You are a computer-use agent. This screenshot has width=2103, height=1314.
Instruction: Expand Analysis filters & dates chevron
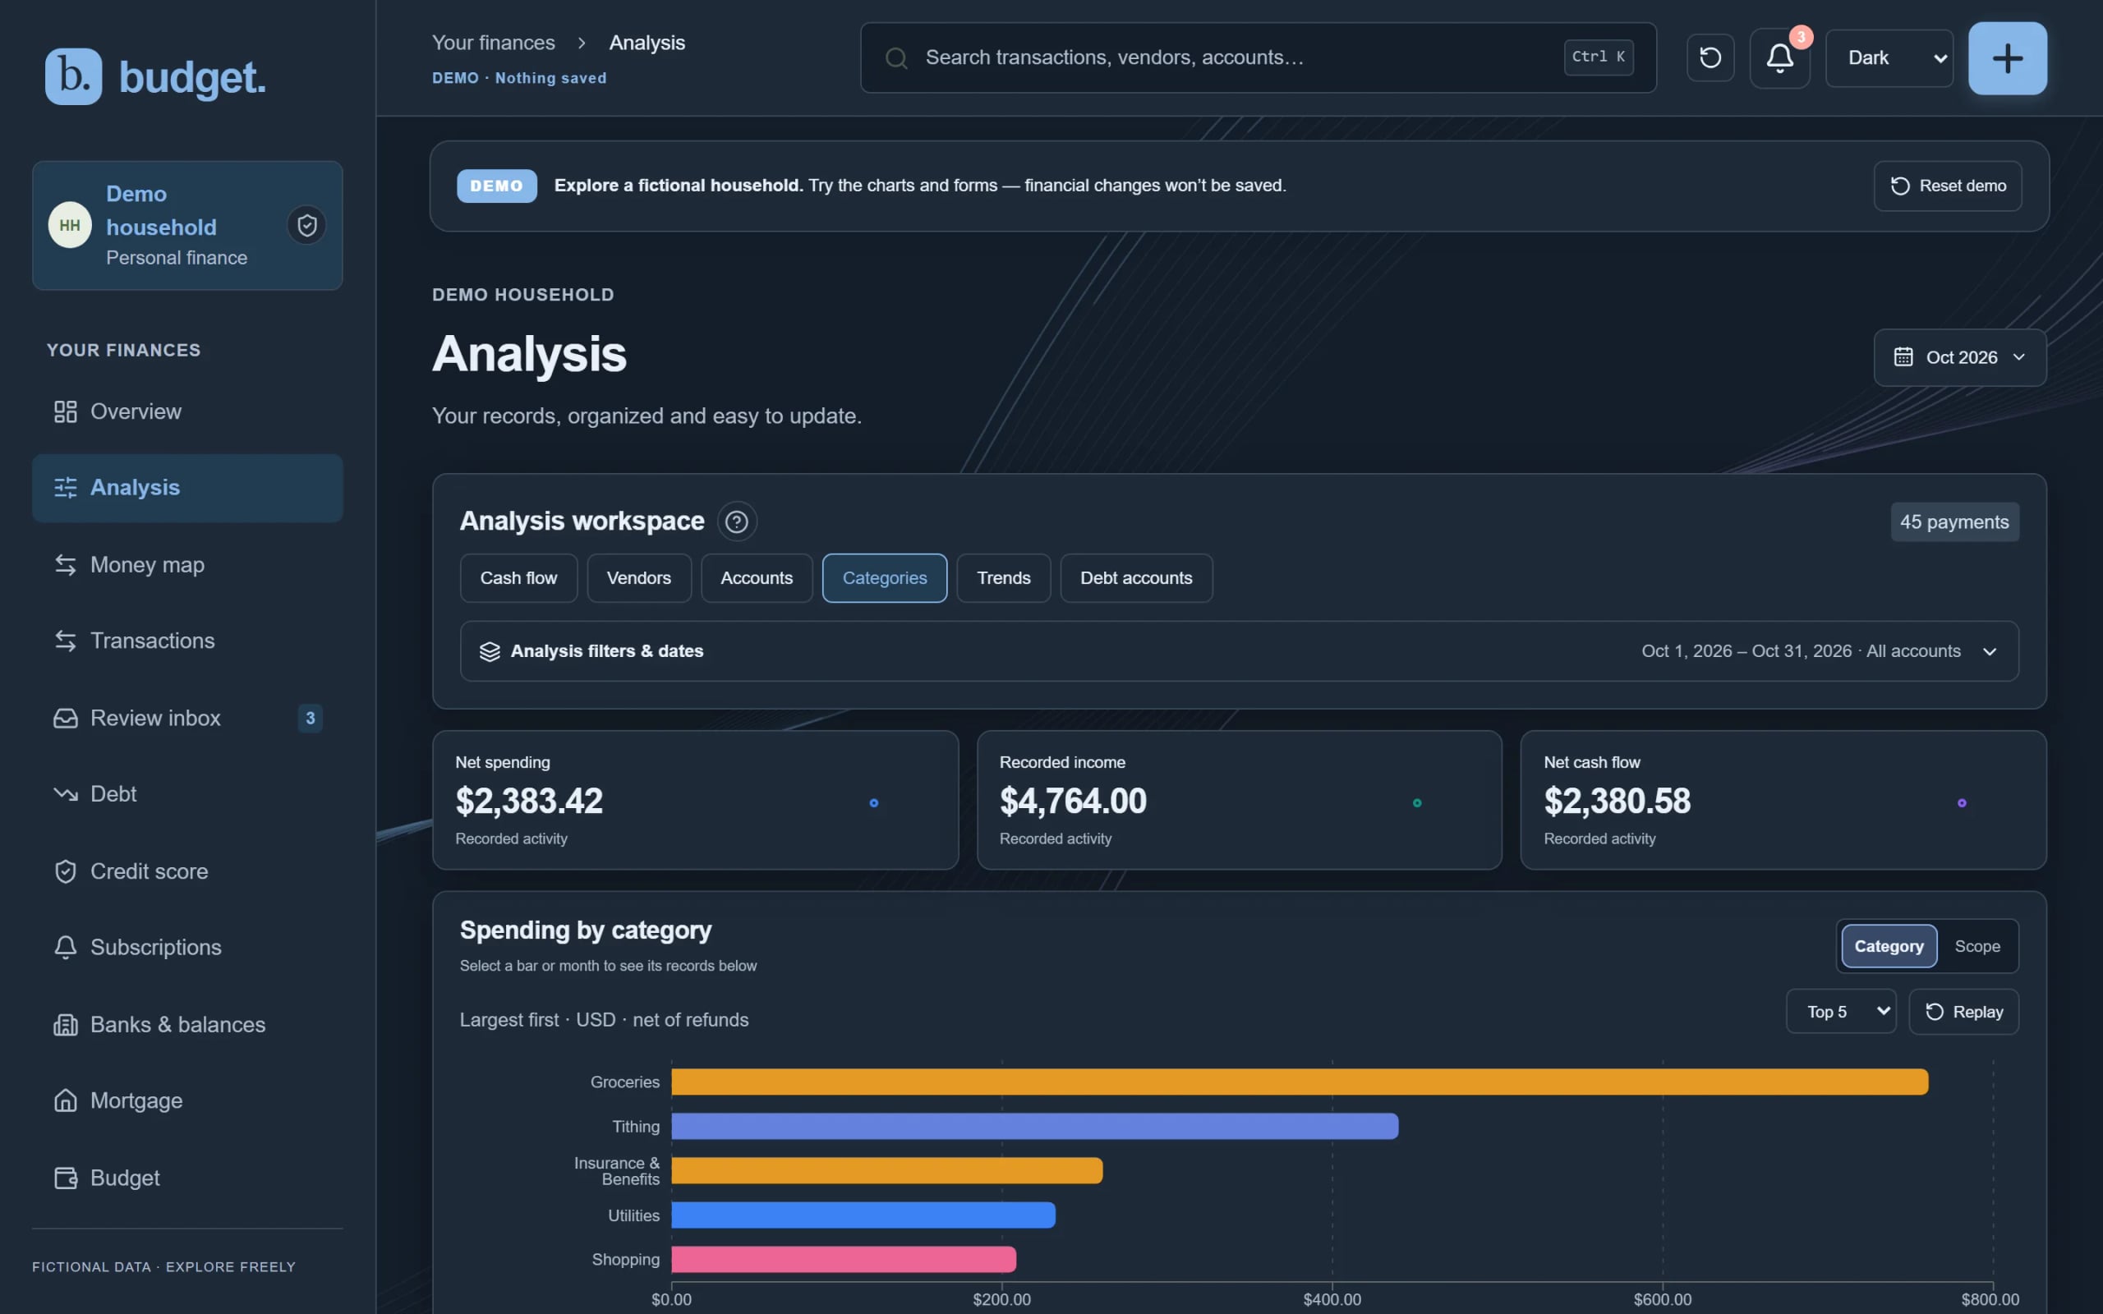[x=1989, y=652]
